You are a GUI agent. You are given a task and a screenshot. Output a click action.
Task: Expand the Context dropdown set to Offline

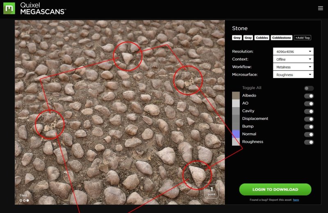[x=293, y=60]
